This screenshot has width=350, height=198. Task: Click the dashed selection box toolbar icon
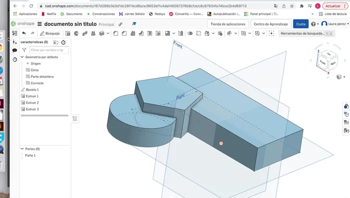coord(271,33)
